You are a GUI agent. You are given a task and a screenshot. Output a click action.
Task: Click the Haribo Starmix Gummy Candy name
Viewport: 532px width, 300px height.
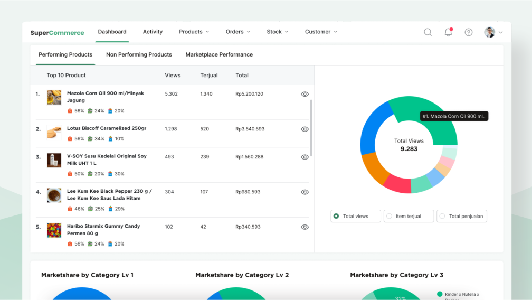103,229
